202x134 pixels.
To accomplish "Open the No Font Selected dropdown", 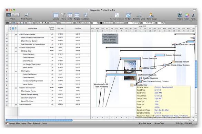I will 83,23.
